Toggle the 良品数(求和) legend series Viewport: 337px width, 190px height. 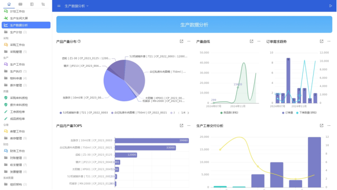229,113
